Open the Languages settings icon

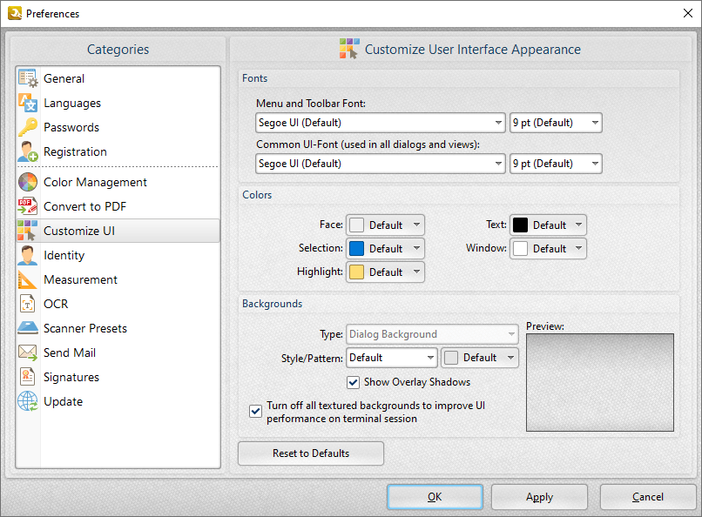[29, 103]
